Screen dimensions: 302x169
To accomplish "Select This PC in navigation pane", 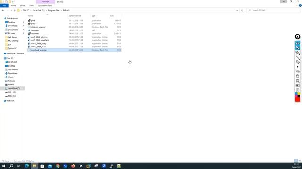I will click(x=10, y=58).
